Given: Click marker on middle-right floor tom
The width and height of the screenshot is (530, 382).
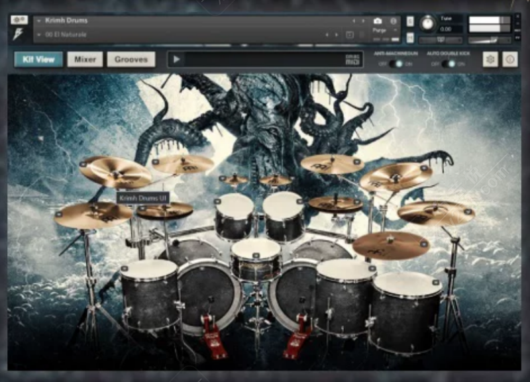Looking at the screenshot, I should [372, 269].
